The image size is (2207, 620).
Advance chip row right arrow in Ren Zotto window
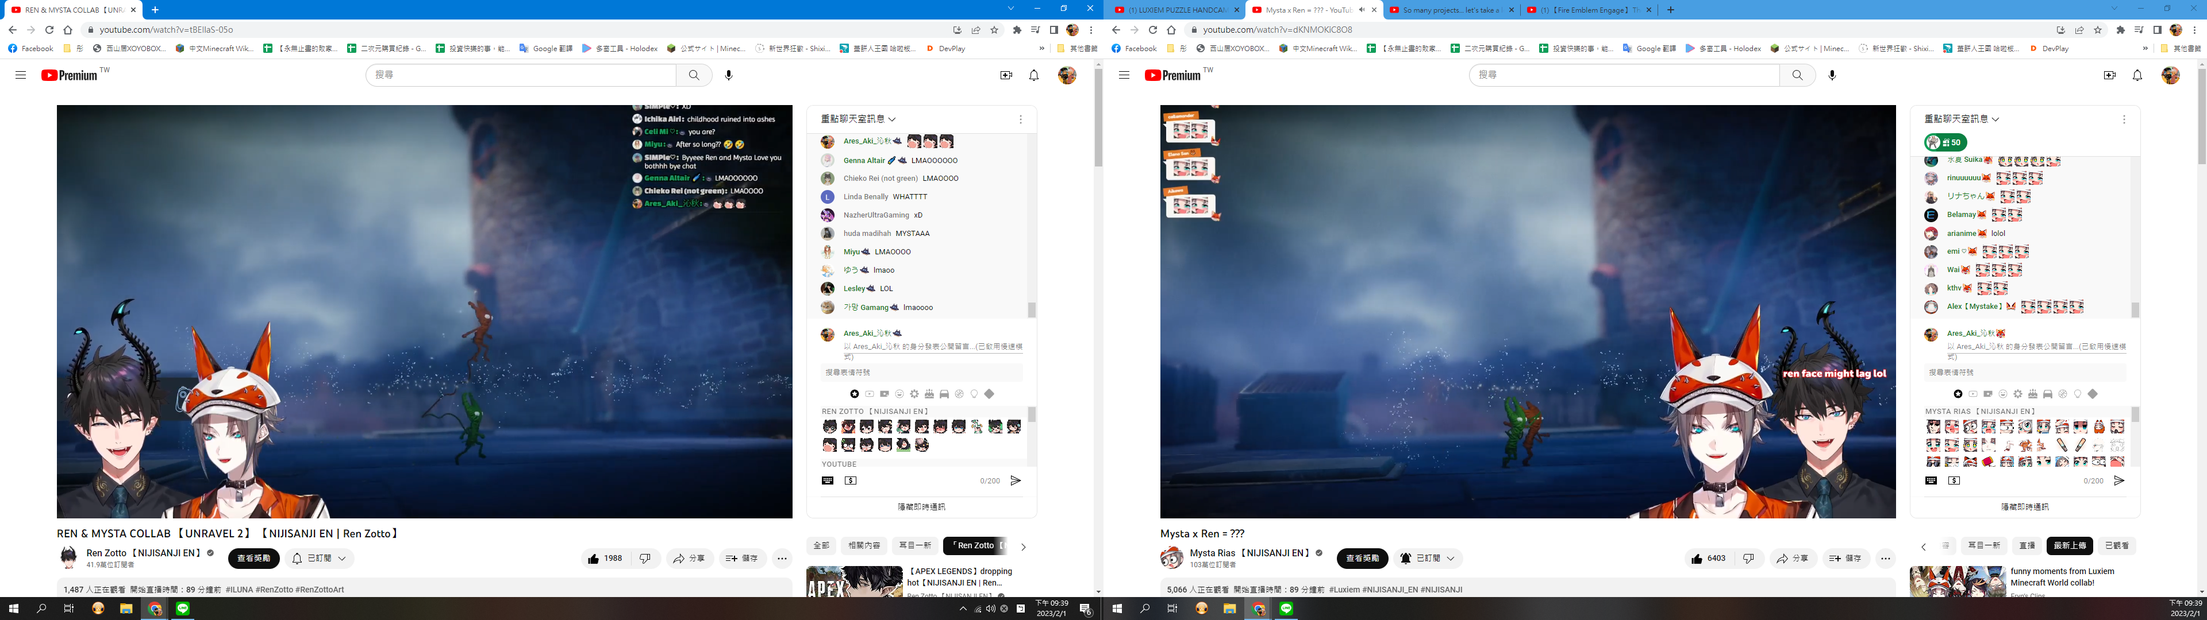(1023, 547)
